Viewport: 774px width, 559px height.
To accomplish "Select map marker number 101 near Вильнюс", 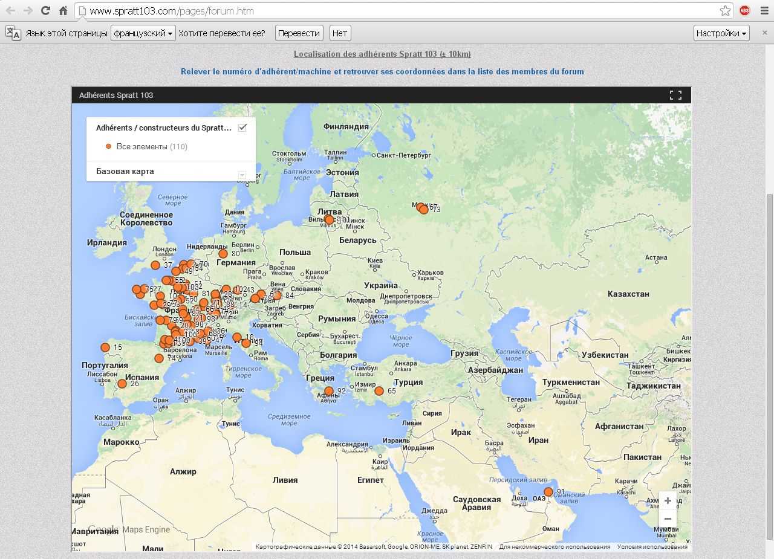I will [x=329, y=220].
